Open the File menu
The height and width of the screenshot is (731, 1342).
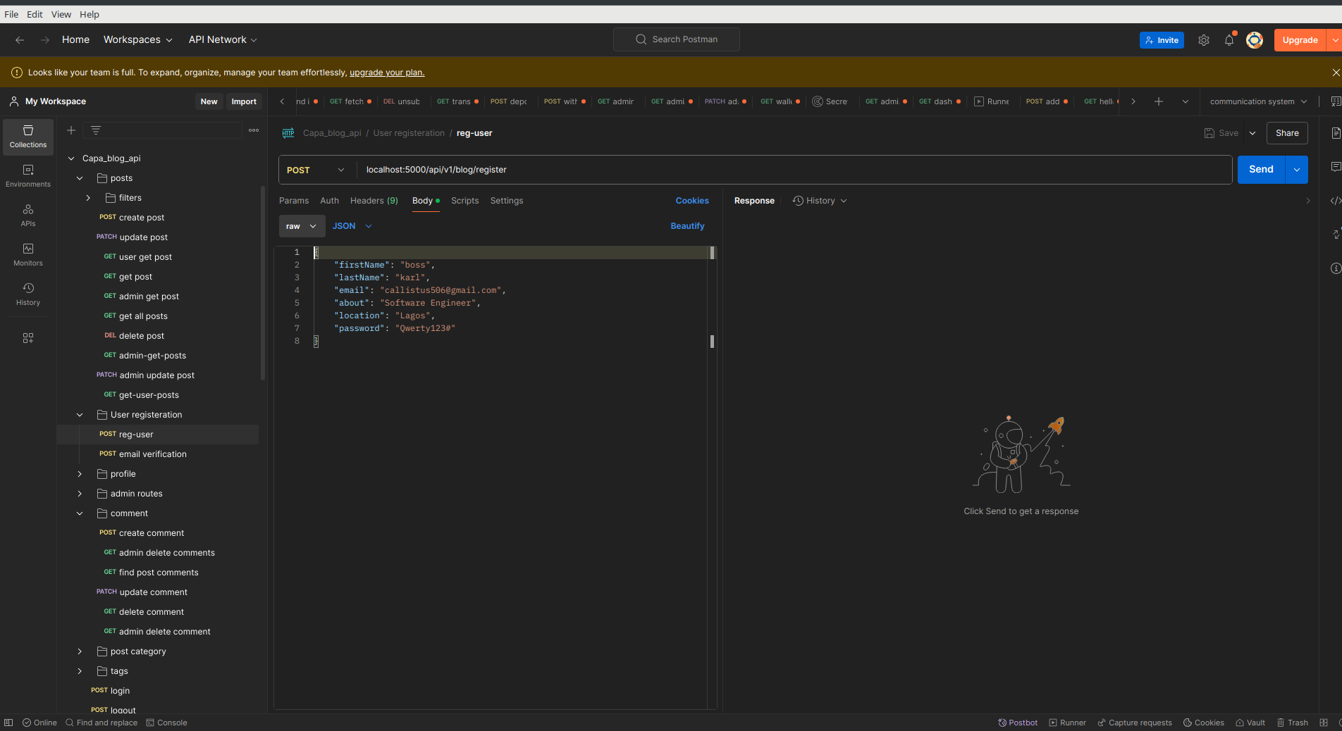coord(11,14)
